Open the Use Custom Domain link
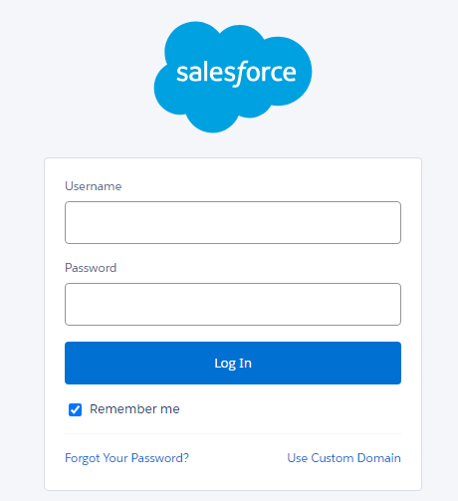The image size is (458, 501). [343, 458]
